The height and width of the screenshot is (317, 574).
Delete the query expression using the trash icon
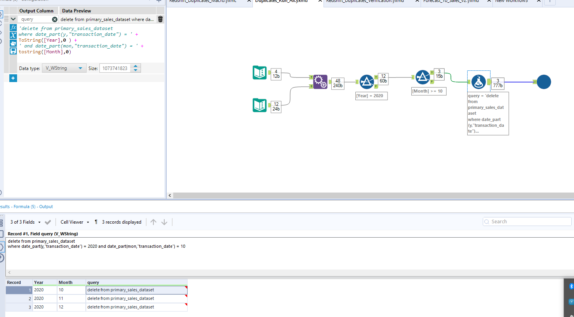coord(160,19)
